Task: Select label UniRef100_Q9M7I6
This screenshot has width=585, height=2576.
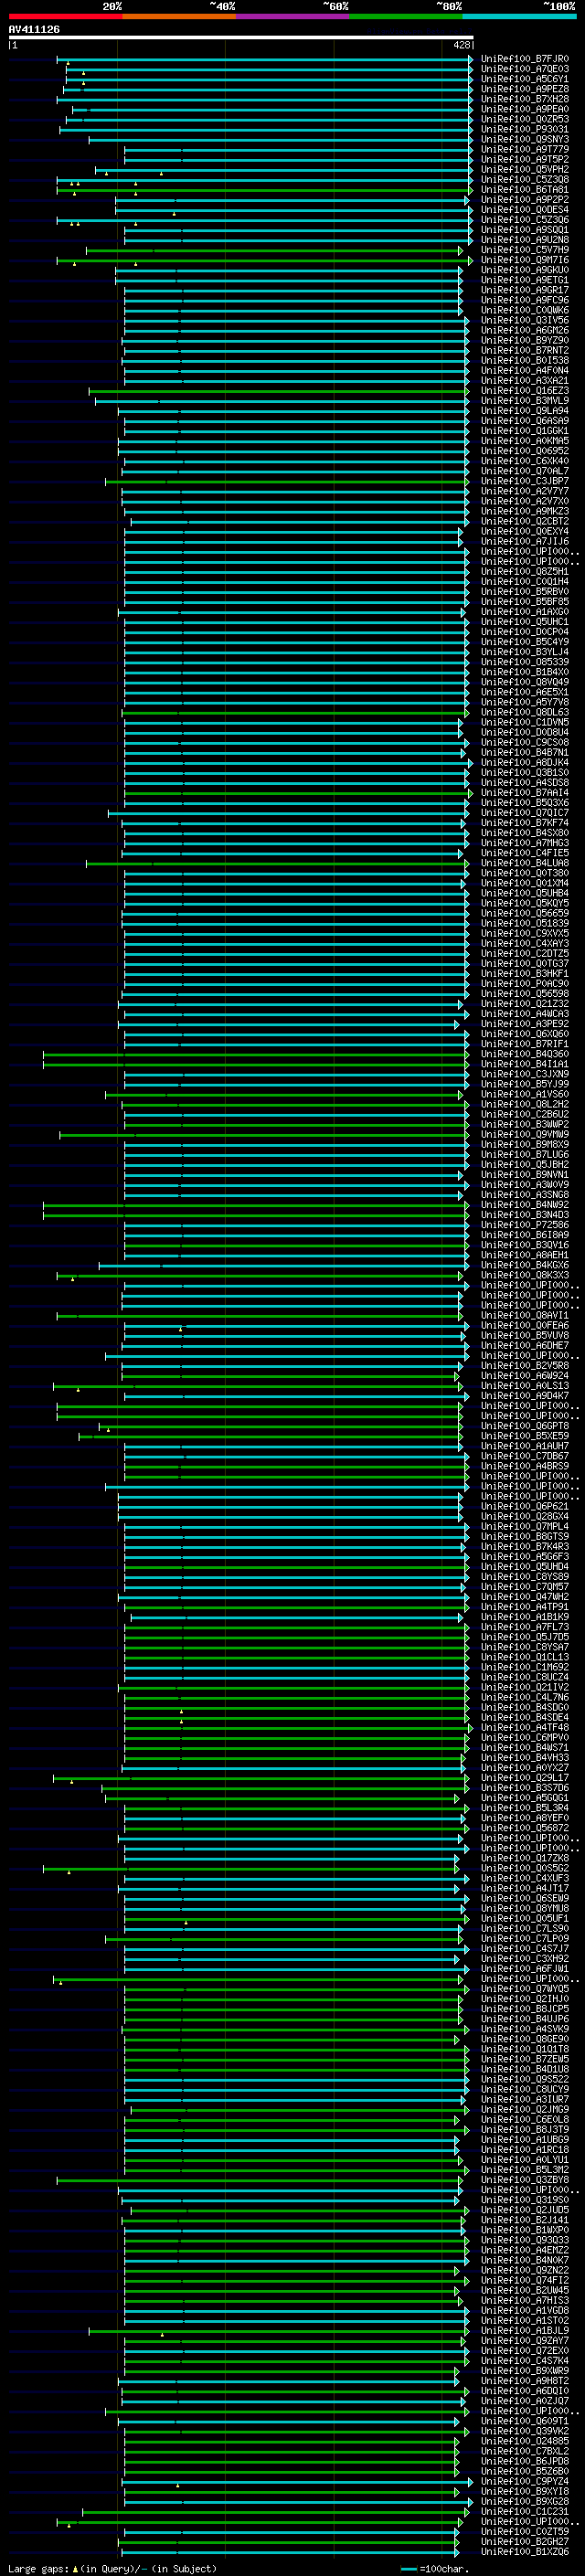Action: [524, 260]
